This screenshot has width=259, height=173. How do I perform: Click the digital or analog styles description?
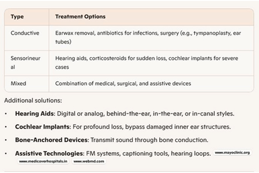(145, 114)
